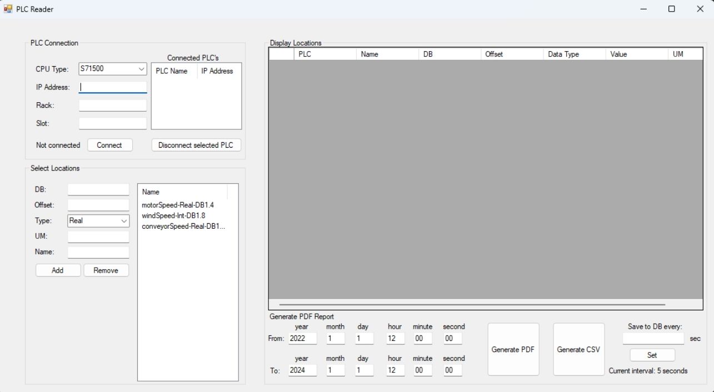714x392 pixels.
Task: Open the CPU Type dropdown showing S71500
Action: click(x=113, y=69)
